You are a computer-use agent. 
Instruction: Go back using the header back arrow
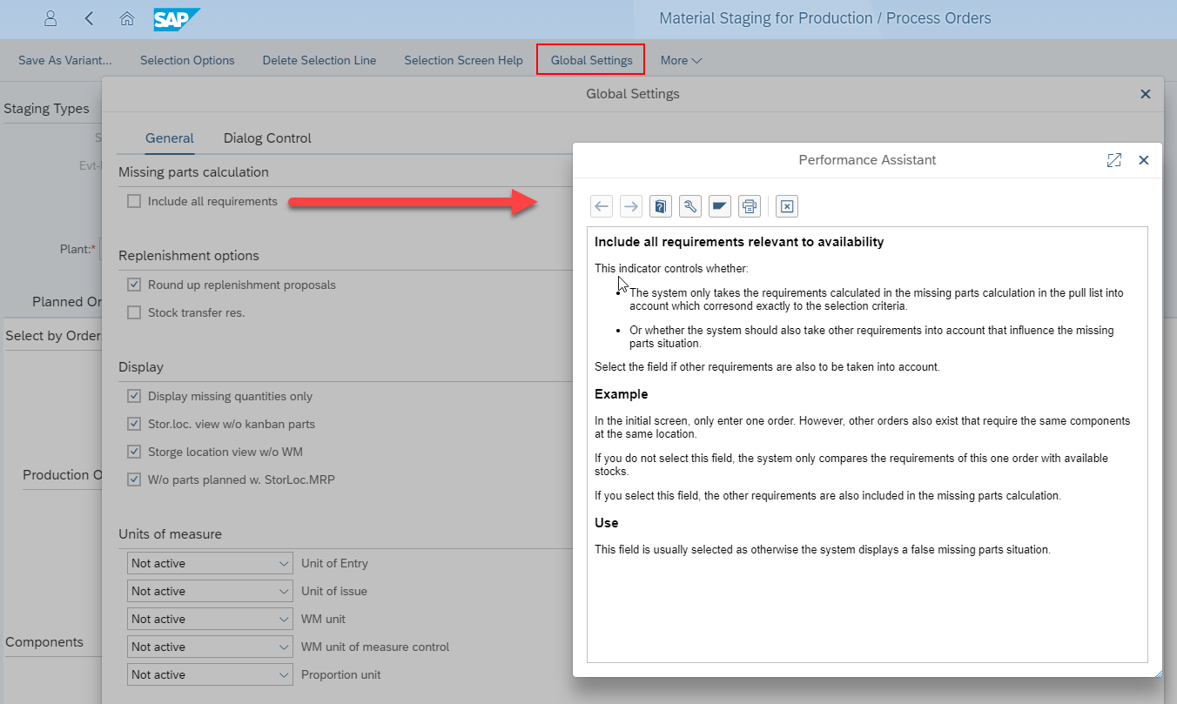coord(90,18)
